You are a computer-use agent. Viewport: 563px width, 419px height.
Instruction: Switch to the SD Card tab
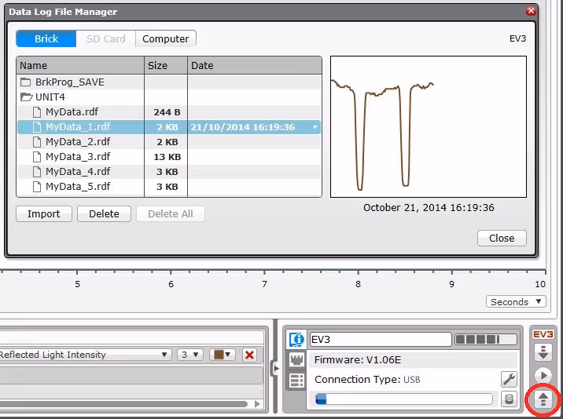pos(106,38)
